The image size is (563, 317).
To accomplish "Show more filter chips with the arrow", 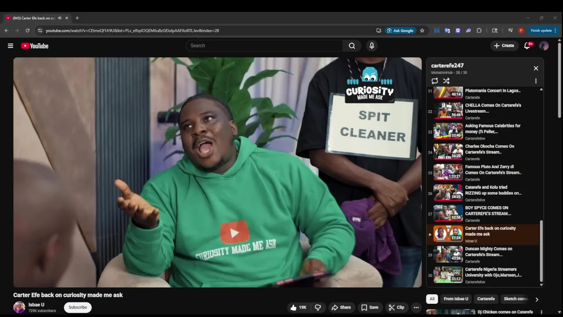I will [537, 299].
